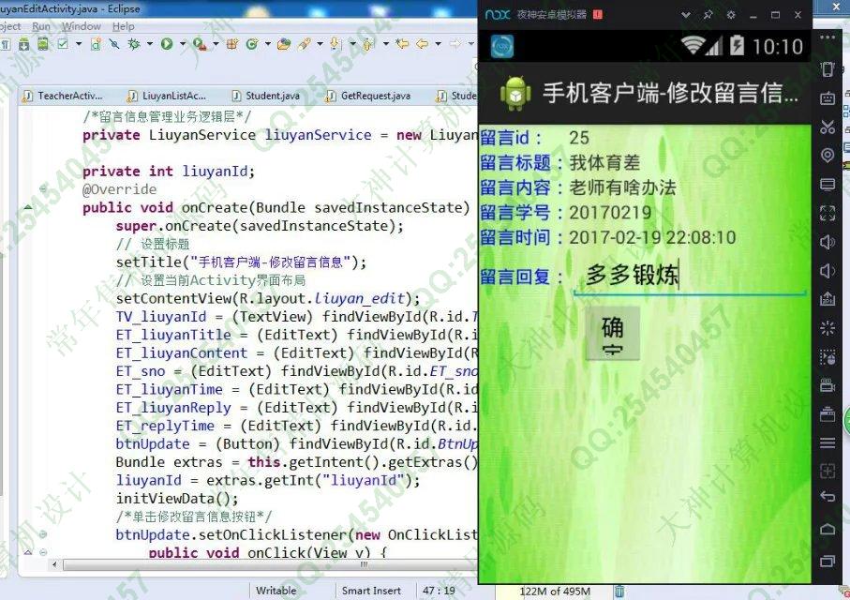Click the Nox Android home icon
This screenshot has width=850, height=600.
(x=828, y=529)
